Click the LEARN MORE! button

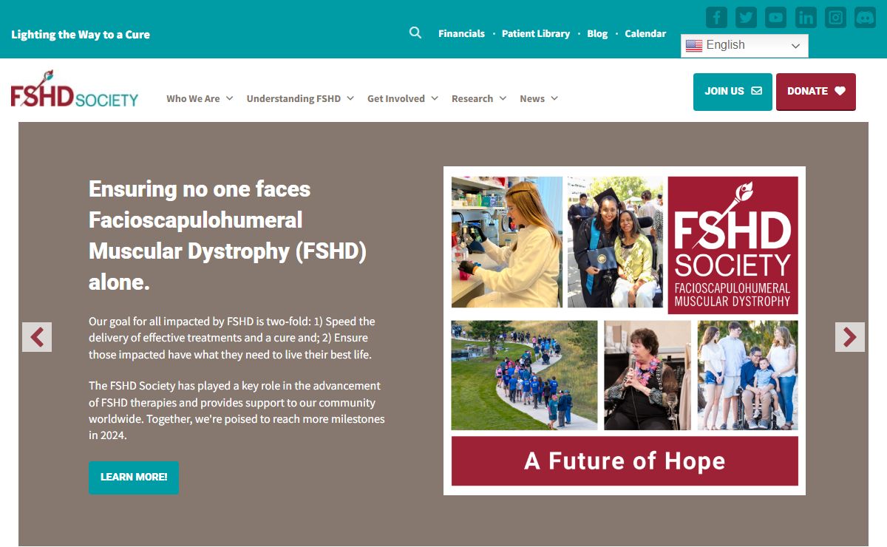(x=134, y=478)
